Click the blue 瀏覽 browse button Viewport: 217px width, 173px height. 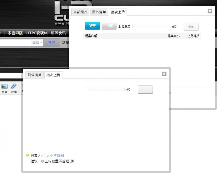coord(92,26)
